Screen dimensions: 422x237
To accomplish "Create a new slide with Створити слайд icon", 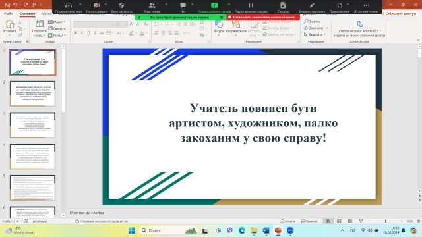I will [x=40, y=24].
